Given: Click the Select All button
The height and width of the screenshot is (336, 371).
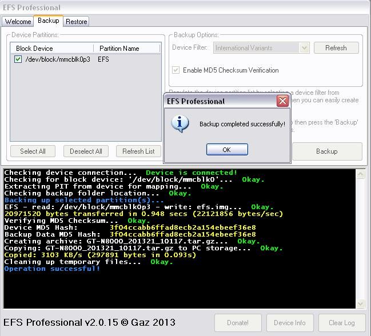Looking at the screenshot, I should point(33,151).
